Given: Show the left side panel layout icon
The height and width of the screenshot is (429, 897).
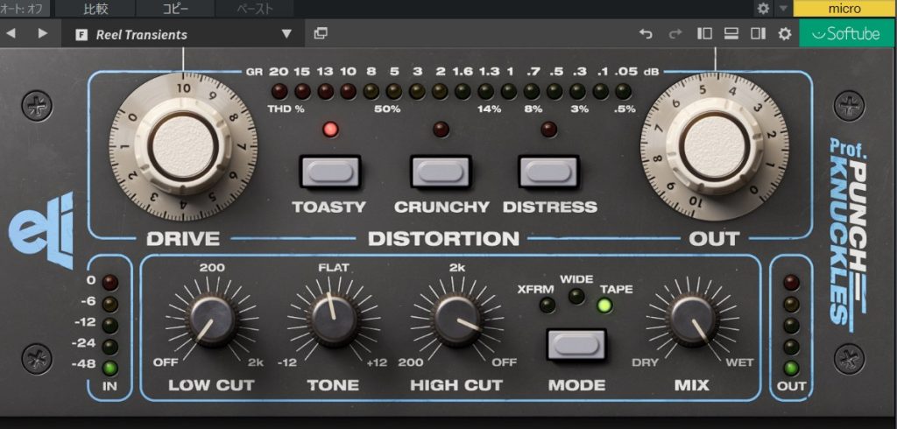Looking at the screenshot, I should [704, 34].
